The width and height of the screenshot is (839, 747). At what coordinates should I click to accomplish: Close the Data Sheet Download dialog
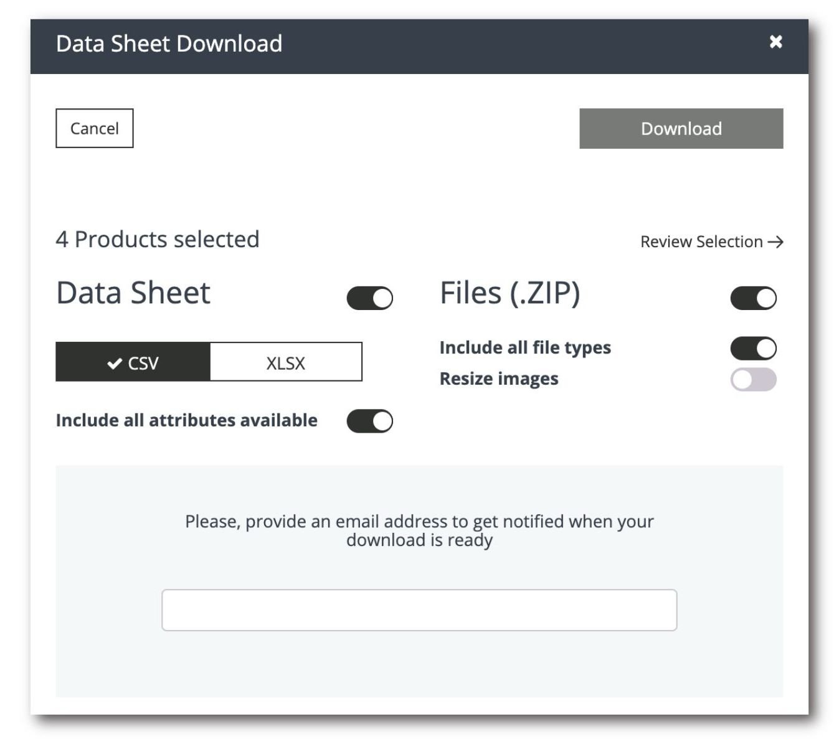[776, 42]
